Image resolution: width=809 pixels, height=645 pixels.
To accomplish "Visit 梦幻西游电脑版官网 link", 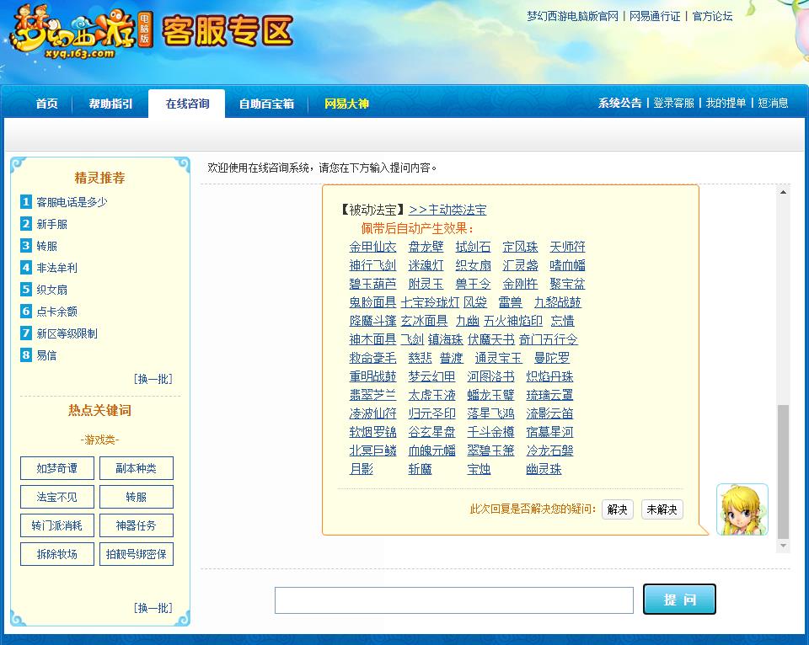I will click(572, 16).
